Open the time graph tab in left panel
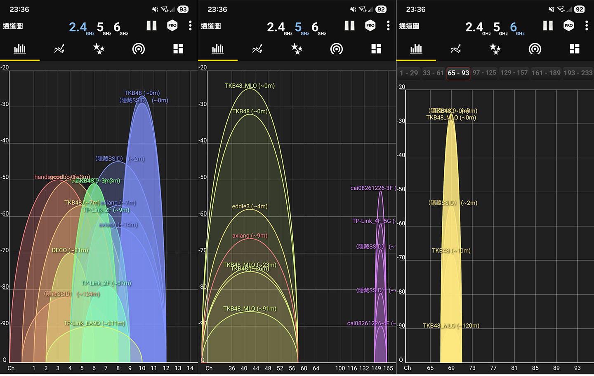 [59, 49]
